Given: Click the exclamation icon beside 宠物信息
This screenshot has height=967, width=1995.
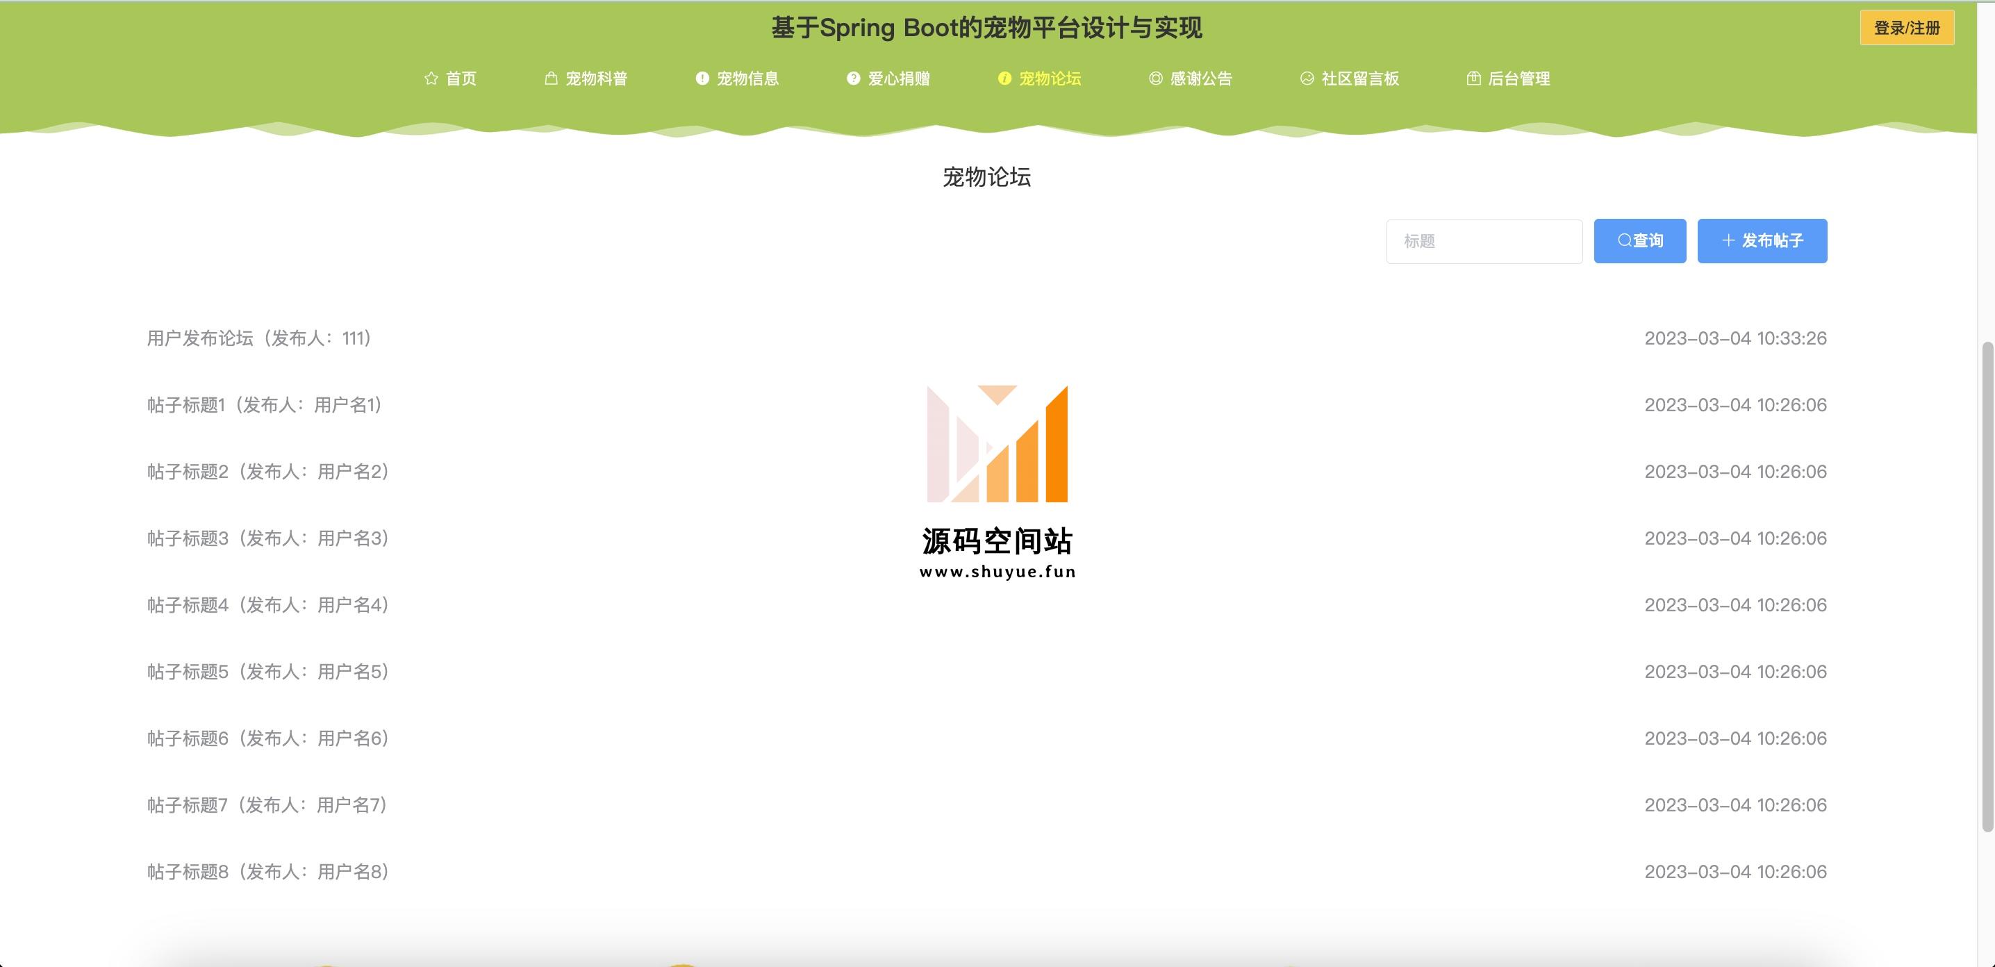Looking at the screenshot, I should point(702,78).
